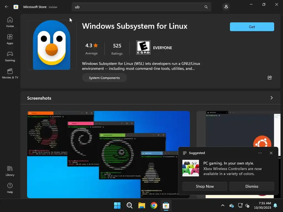Open clock and date 7:35 AM

[x=263, y=205]
